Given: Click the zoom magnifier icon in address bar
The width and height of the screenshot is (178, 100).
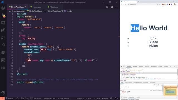Looking at the screenshot, I should pyautogui.click(x=158, y=4).
